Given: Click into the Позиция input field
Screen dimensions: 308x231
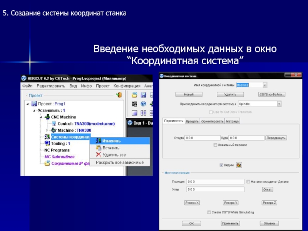Looking at the screenshot, I should [215, 182].
